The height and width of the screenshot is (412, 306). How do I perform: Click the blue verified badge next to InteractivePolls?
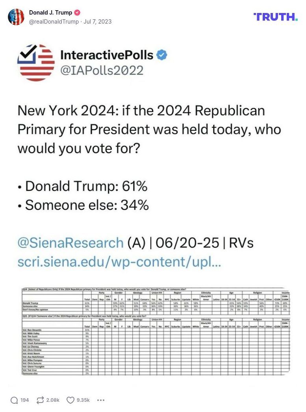162,55
